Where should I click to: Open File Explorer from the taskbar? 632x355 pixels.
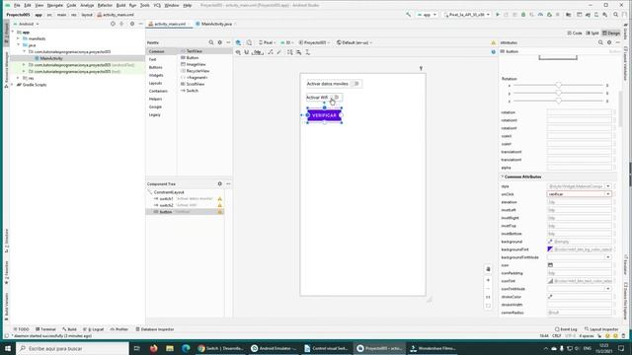170,348
